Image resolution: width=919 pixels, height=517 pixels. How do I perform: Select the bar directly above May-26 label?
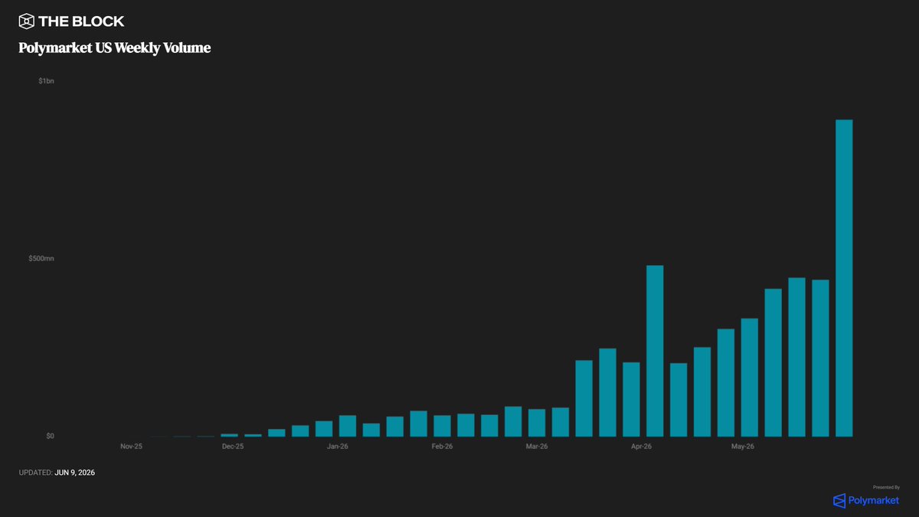tap(750, 378)
